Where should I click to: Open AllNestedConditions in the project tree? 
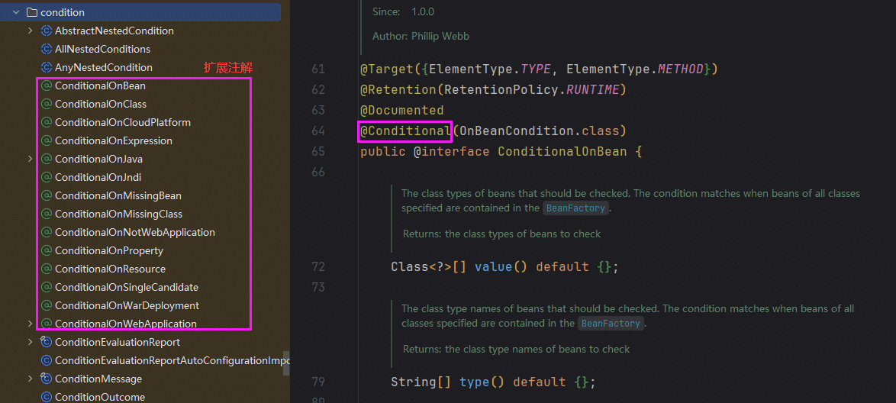(x=102, y=49)
